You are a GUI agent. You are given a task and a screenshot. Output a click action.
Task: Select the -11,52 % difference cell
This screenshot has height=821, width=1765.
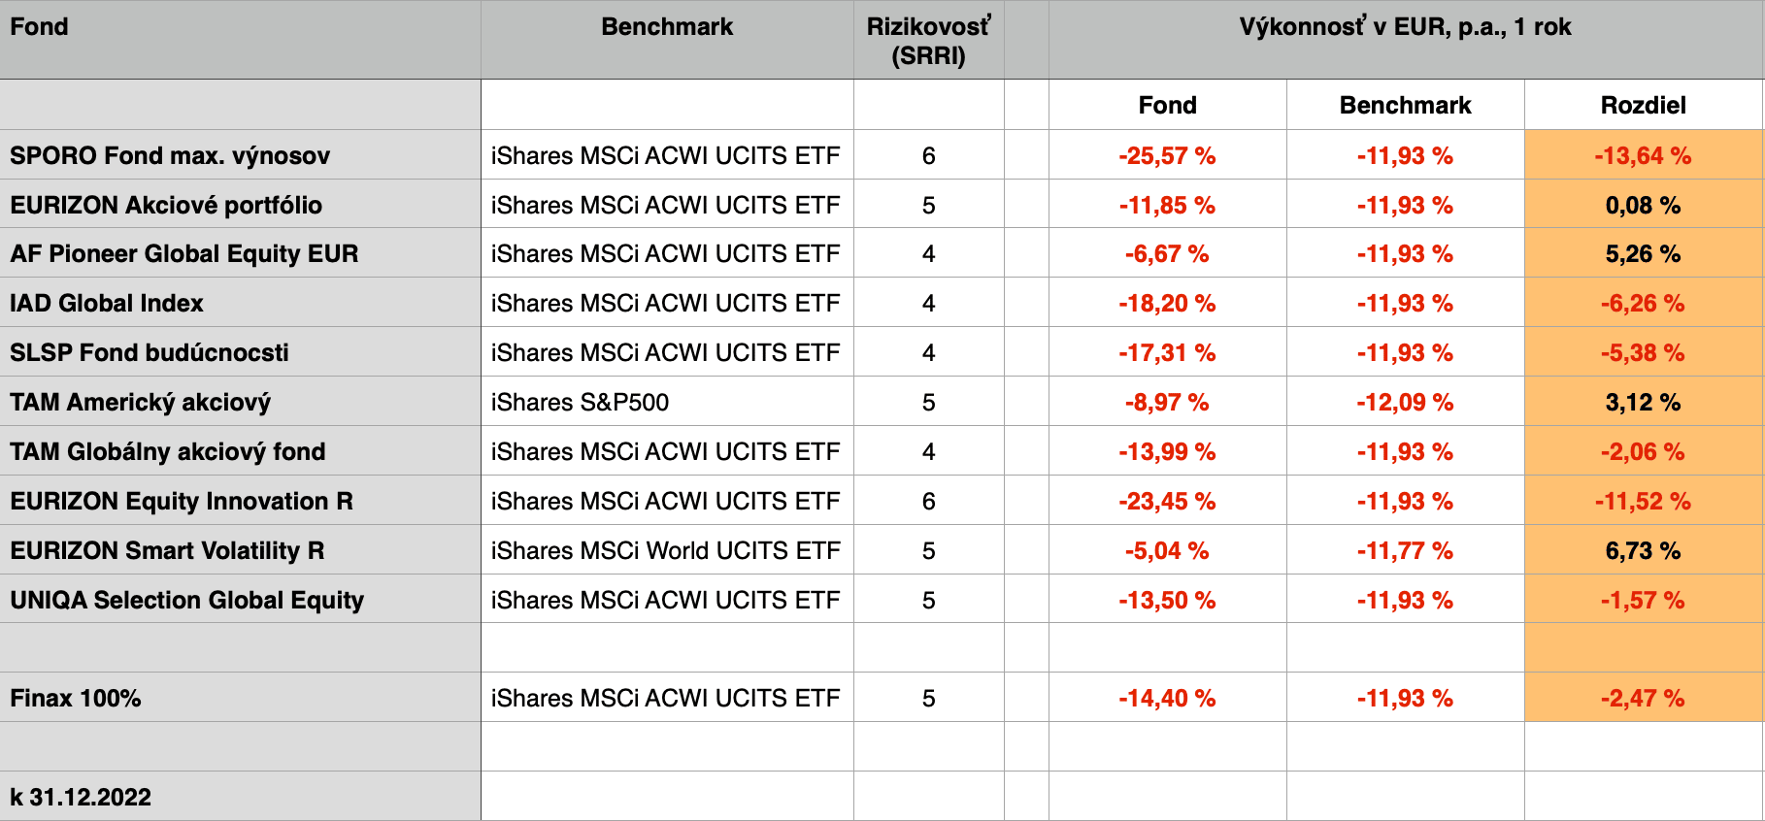click(1643, 502)
